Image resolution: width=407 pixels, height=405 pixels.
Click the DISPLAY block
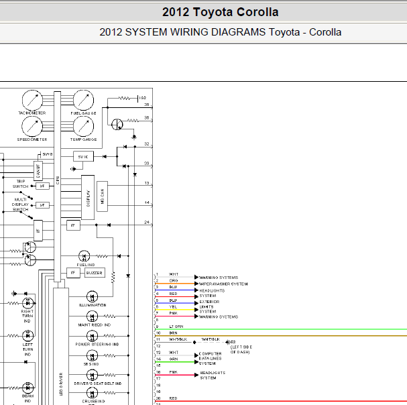coord(88,197)
